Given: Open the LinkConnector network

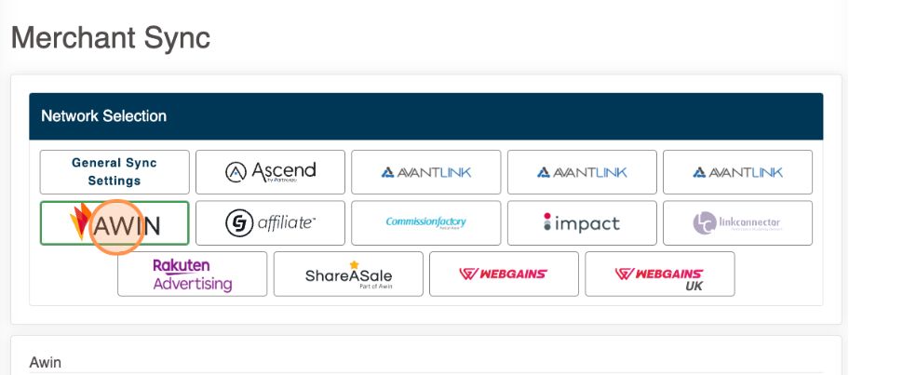Looking at the screenshot, I should [x=737, y=223].
